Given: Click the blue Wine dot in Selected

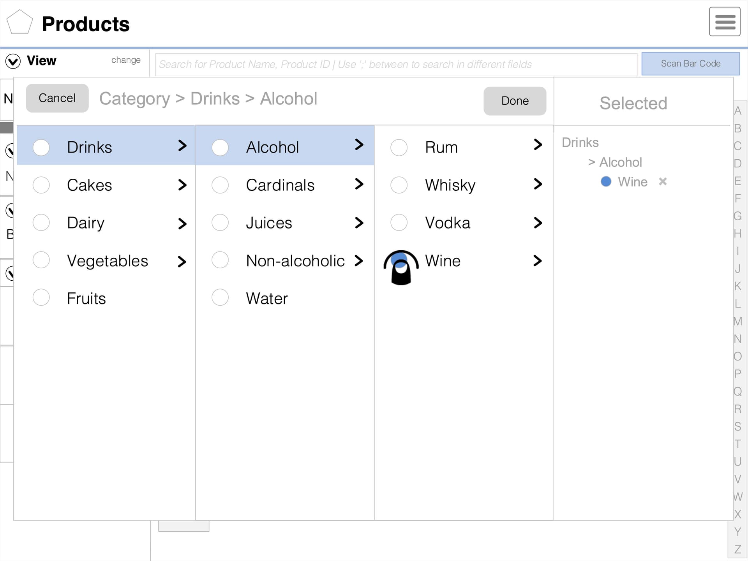Looking at the screenshot, I should [606, 181].
